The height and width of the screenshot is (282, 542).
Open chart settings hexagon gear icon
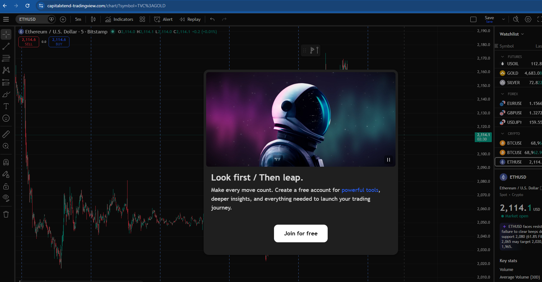coord(528,19)
